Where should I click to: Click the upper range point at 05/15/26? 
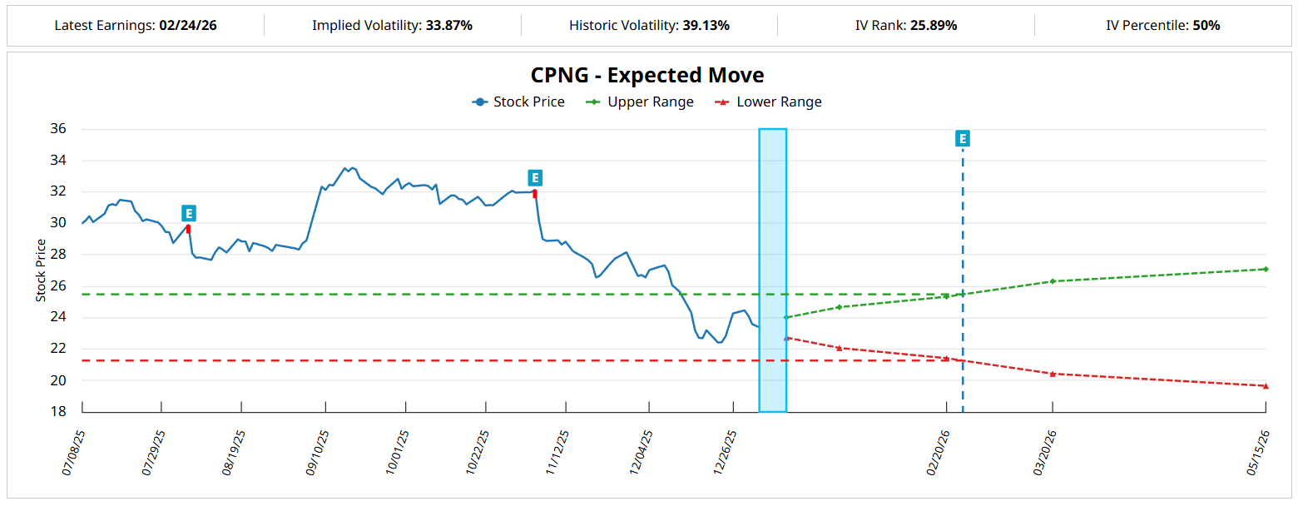click(x=1265, y=269)
